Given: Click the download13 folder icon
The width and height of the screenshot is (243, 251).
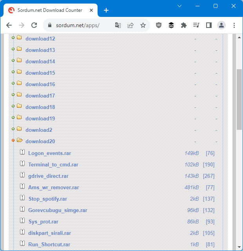Looking at the screenshot, I should [x=19, y=49].
